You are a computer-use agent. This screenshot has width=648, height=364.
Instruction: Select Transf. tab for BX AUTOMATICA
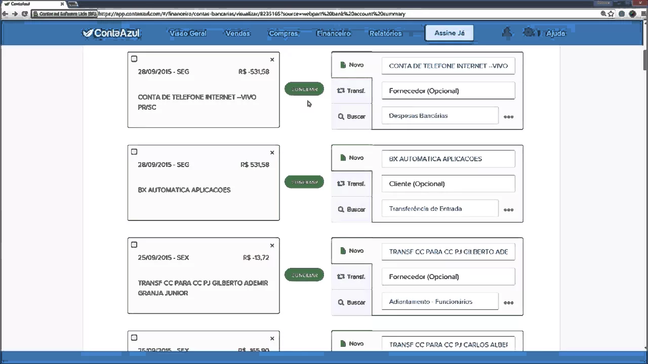(352, 184)
